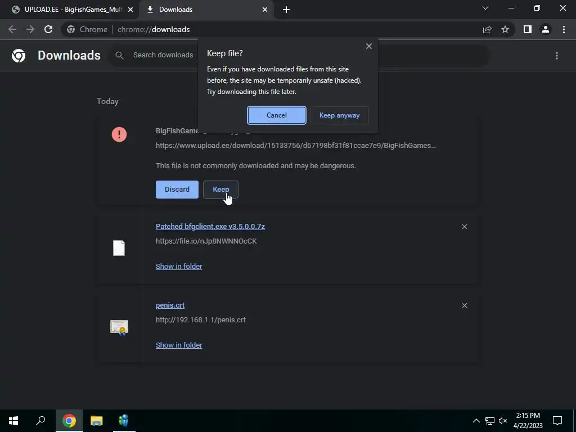Open Chrome three-dot menu
This screenshot has height=432, width=576.
point(564,29)
